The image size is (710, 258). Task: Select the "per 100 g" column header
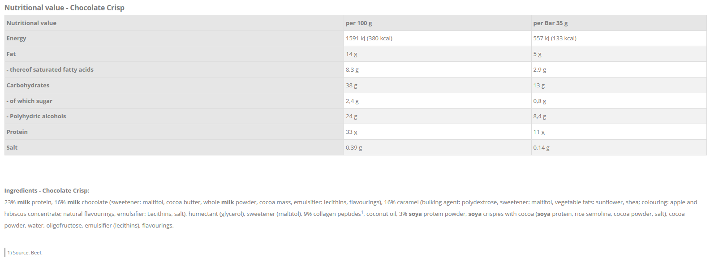tap(359, 23)
